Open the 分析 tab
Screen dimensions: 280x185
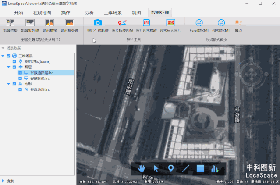pos(89,13)
